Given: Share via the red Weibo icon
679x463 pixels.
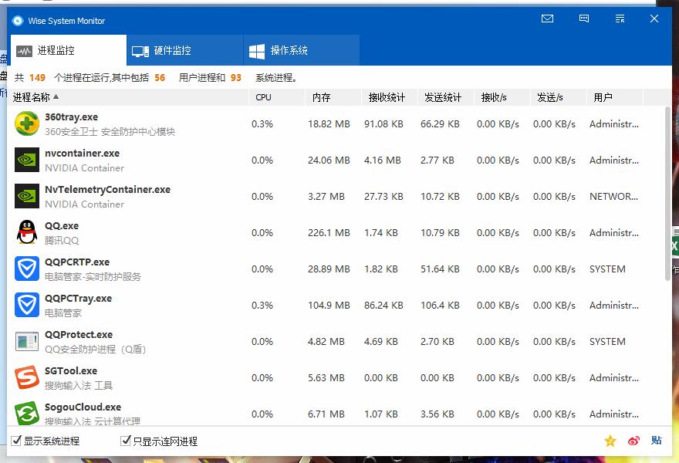Looking at the screenshot, I should [633, 441].
